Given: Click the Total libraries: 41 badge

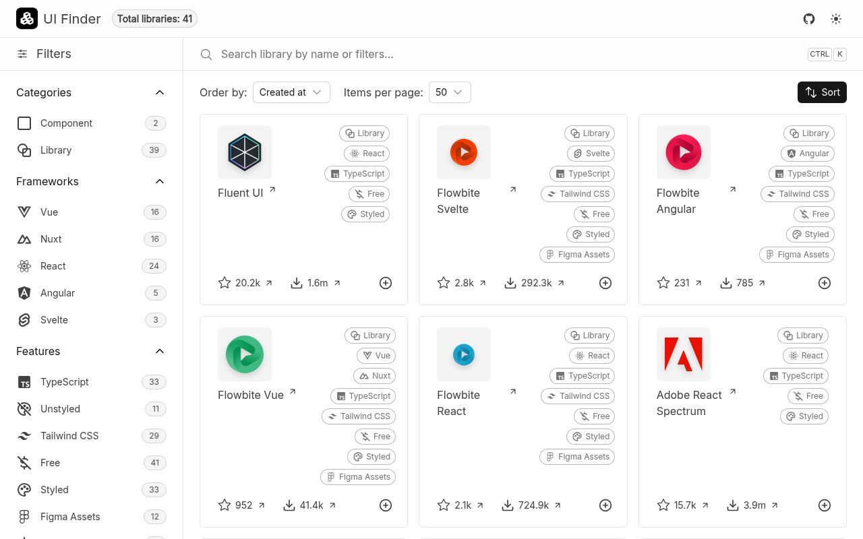Looking at the screenshot, I should [154, 19].
